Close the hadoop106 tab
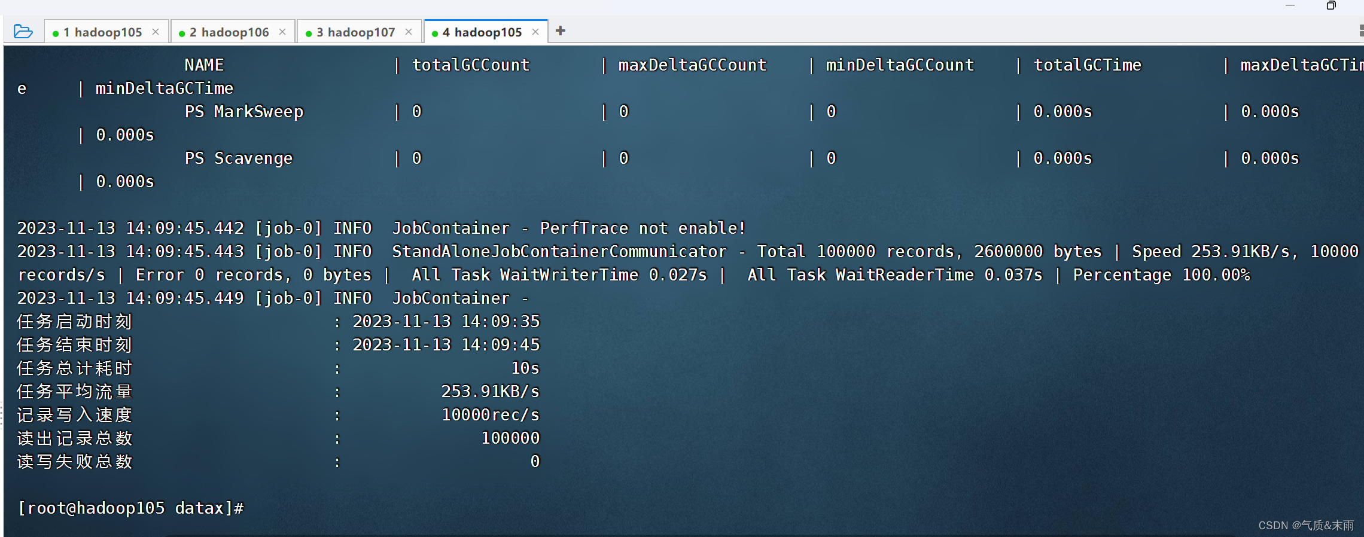Viewport: 1364px width, 537px height. click(x=282, y=32)
